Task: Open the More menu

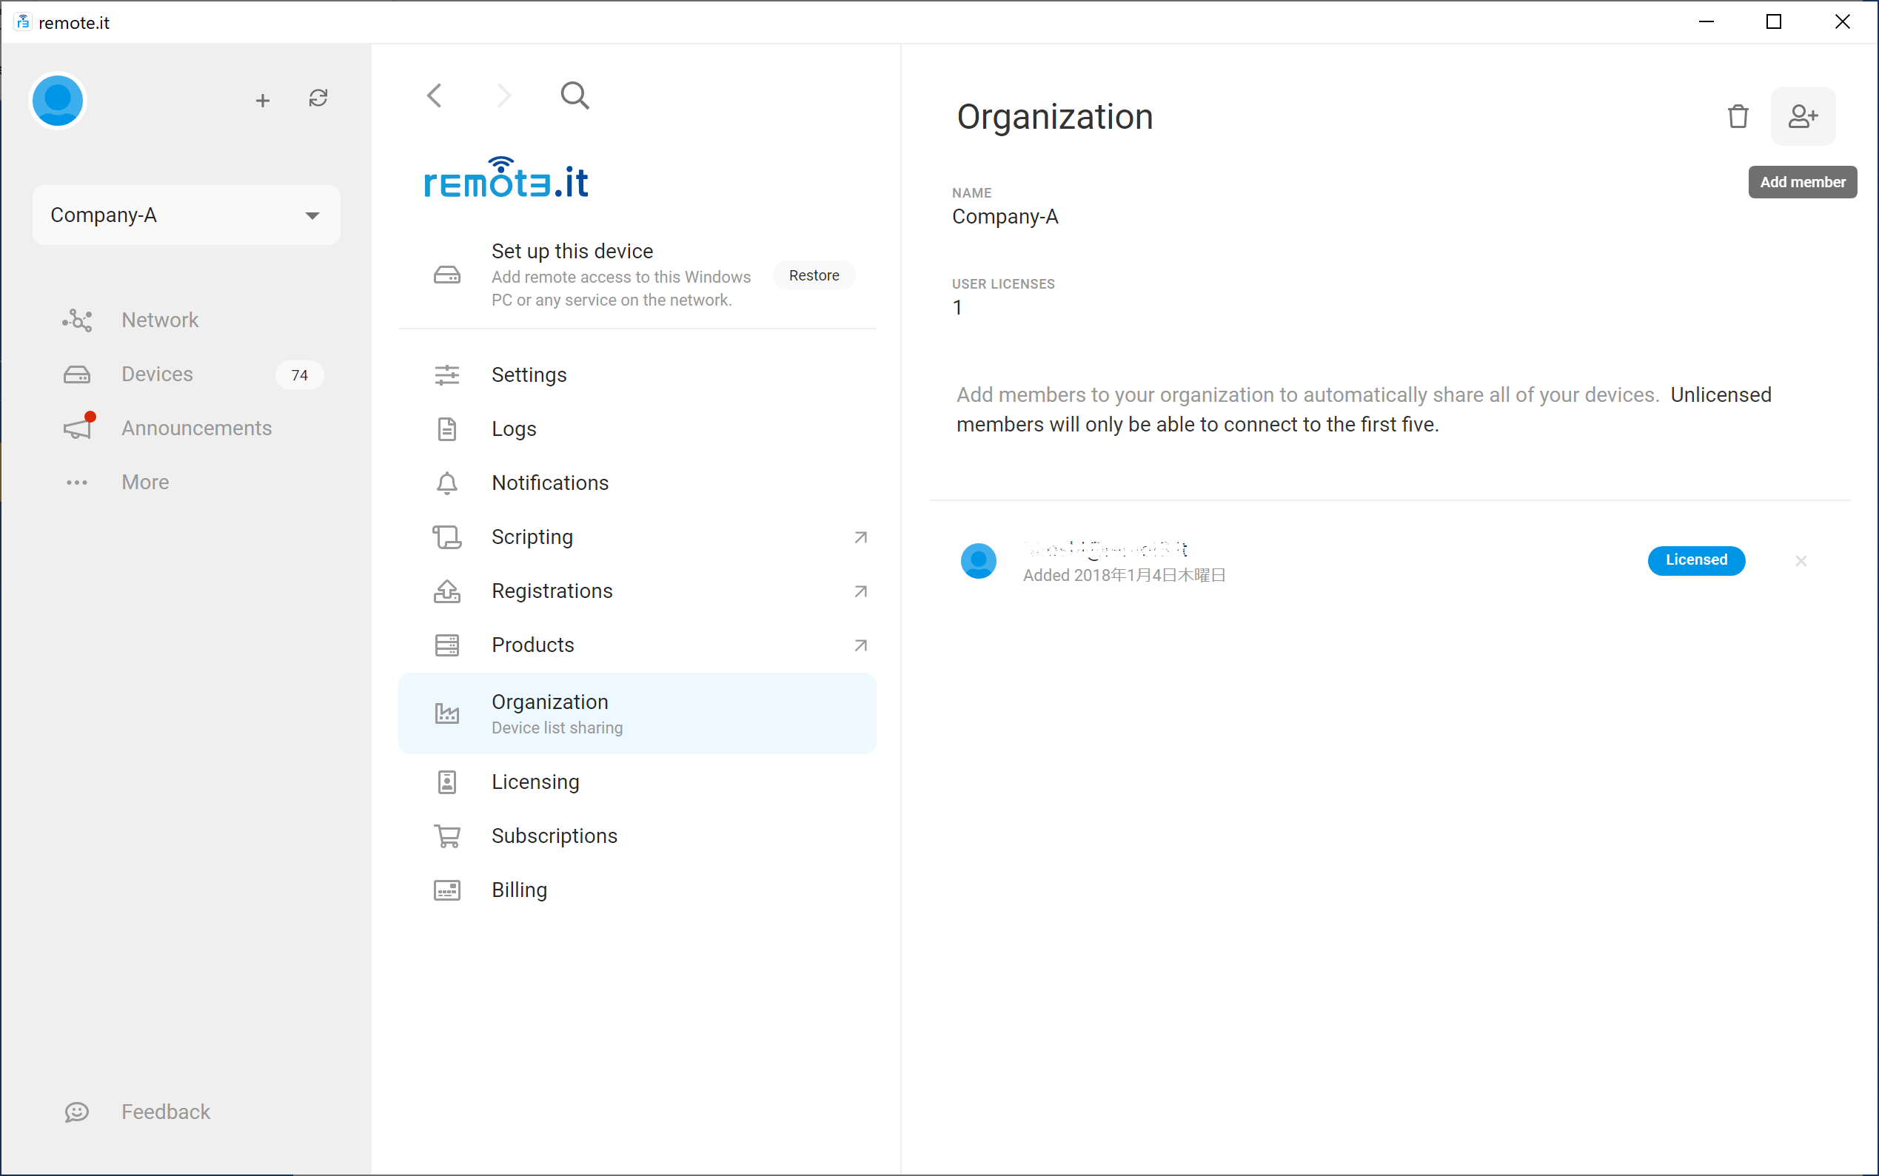Action: pyautogui.click(x=144, y=483)
